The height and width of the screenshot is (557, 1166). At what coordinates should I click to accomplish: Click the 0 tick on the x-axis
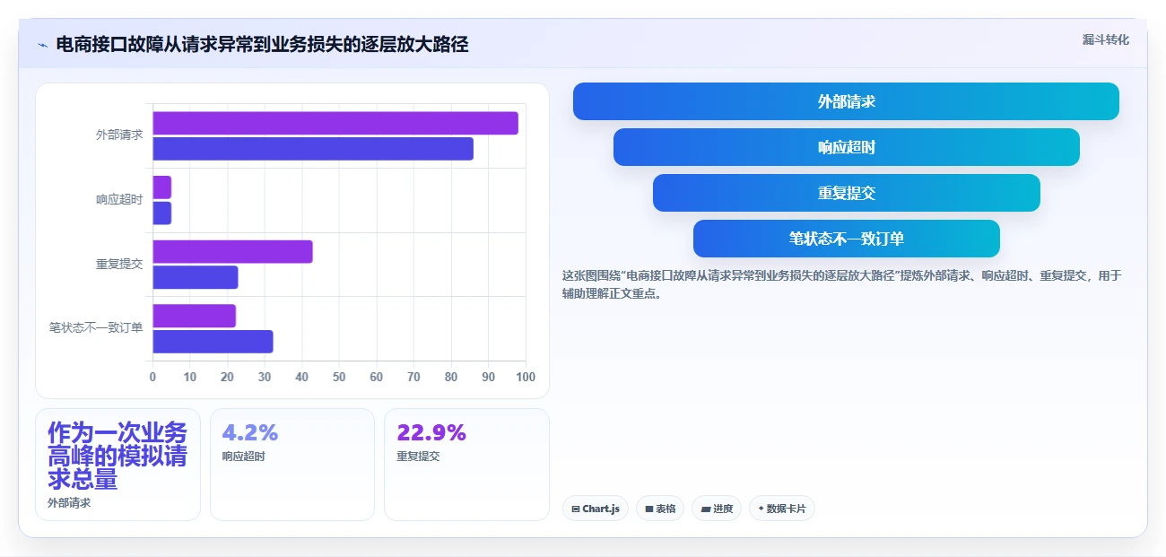click(x=152, y=377)
